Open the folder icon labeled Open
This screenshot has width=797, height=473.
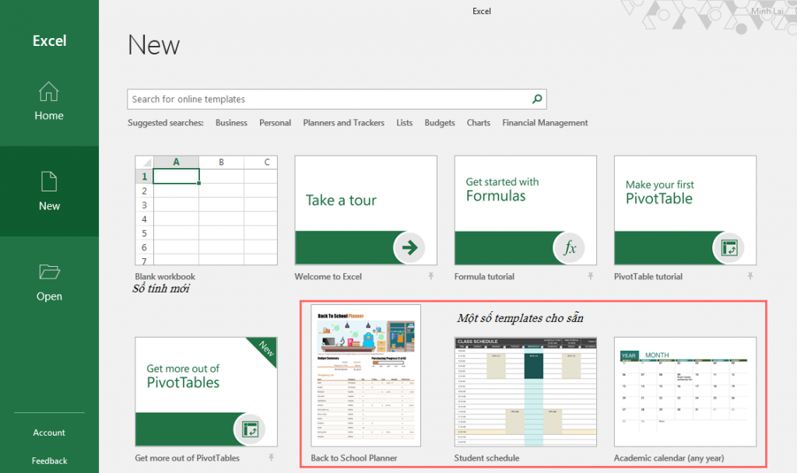49,272
